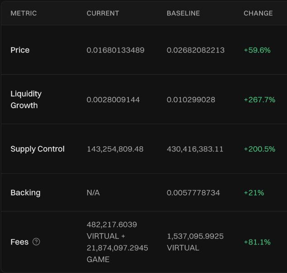Image resolution: width=287 pixels, height=273 pixels.
Task: Select Backing baseline value 0.0057778734
Action: point(193,192)
